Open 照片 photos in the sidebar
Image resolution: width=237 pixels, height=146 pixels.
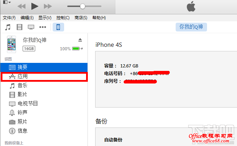coord(44,122)
